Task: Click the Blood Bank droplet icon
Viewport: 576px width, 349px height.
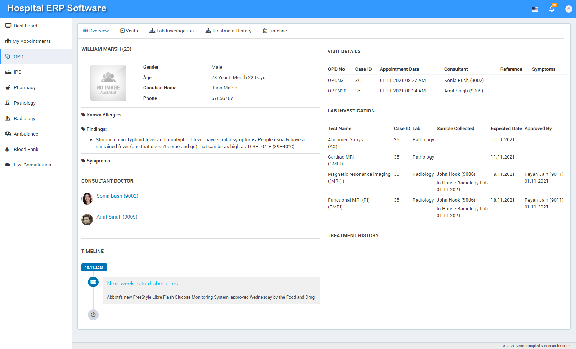Action: coord(7,149)
